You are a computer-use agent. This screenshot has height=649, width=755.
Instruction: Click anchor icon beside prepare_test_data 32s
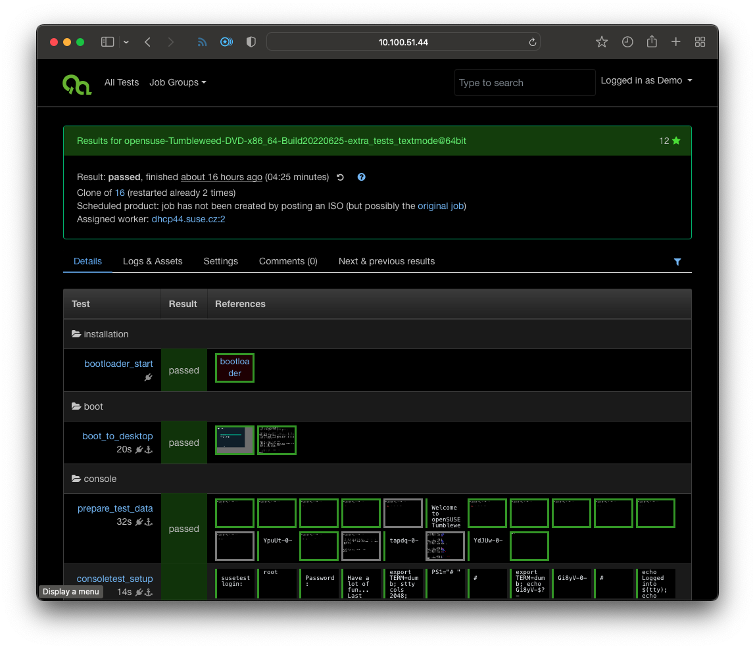click(x=149, y=522)
